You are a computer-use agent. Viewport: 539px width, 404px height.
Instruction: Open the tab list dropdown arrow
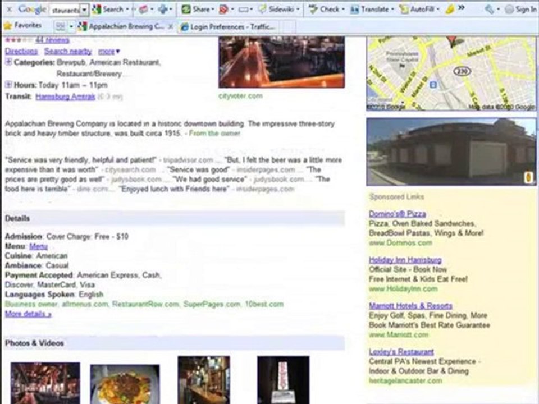pyautogui.click(x=71, y=26)
